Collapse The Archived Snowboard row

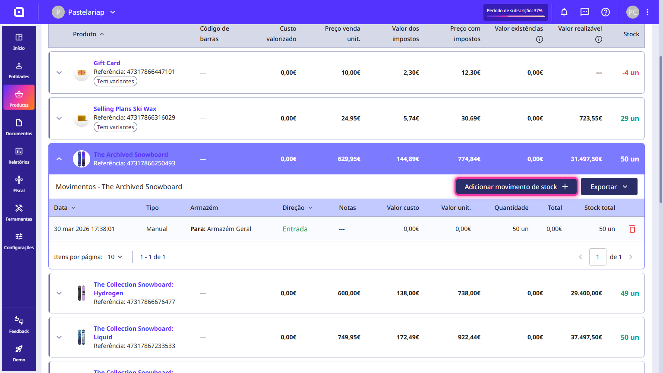59,159
